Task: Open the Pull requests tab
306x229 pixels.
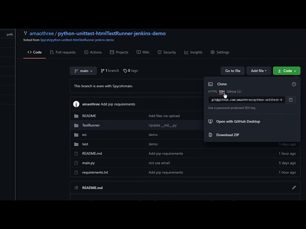Action: coord(63,52)
